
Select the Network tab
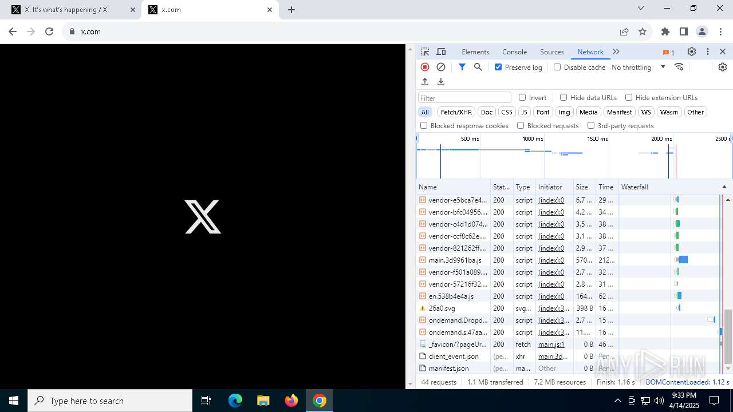[x=590, y=51]
